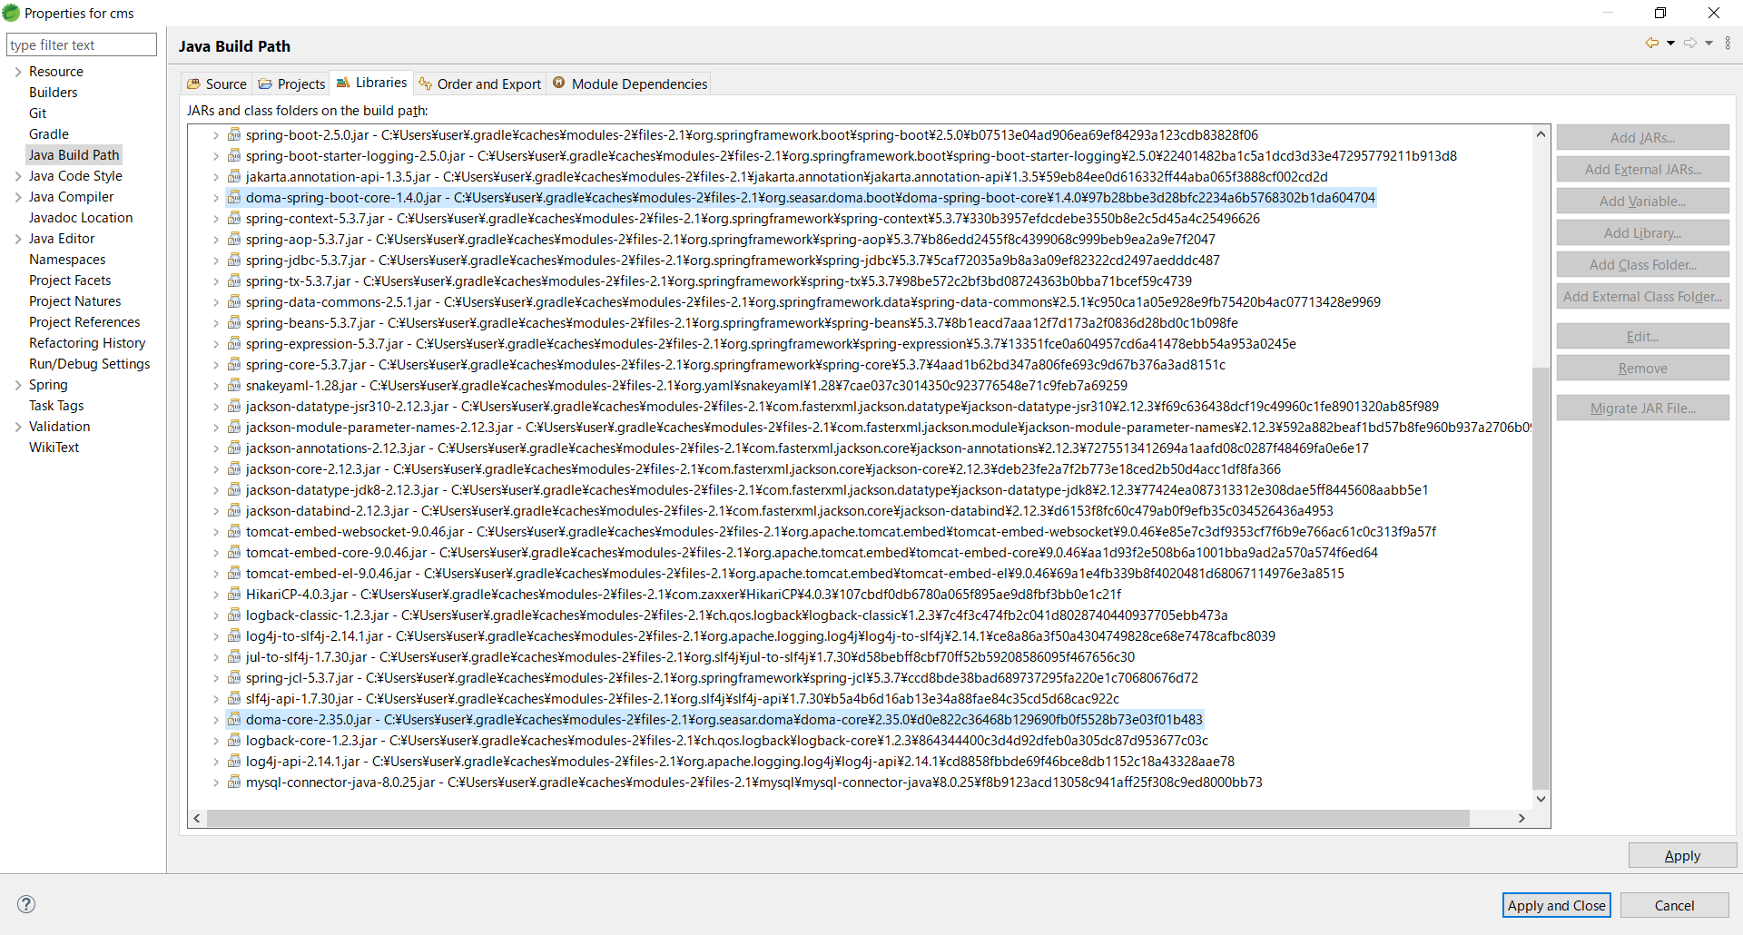The height and width of the screenshot is (935, 1743).
Task: Click the jar icon of logback-core-1.2.3.jar
Action: pos(234,740)
